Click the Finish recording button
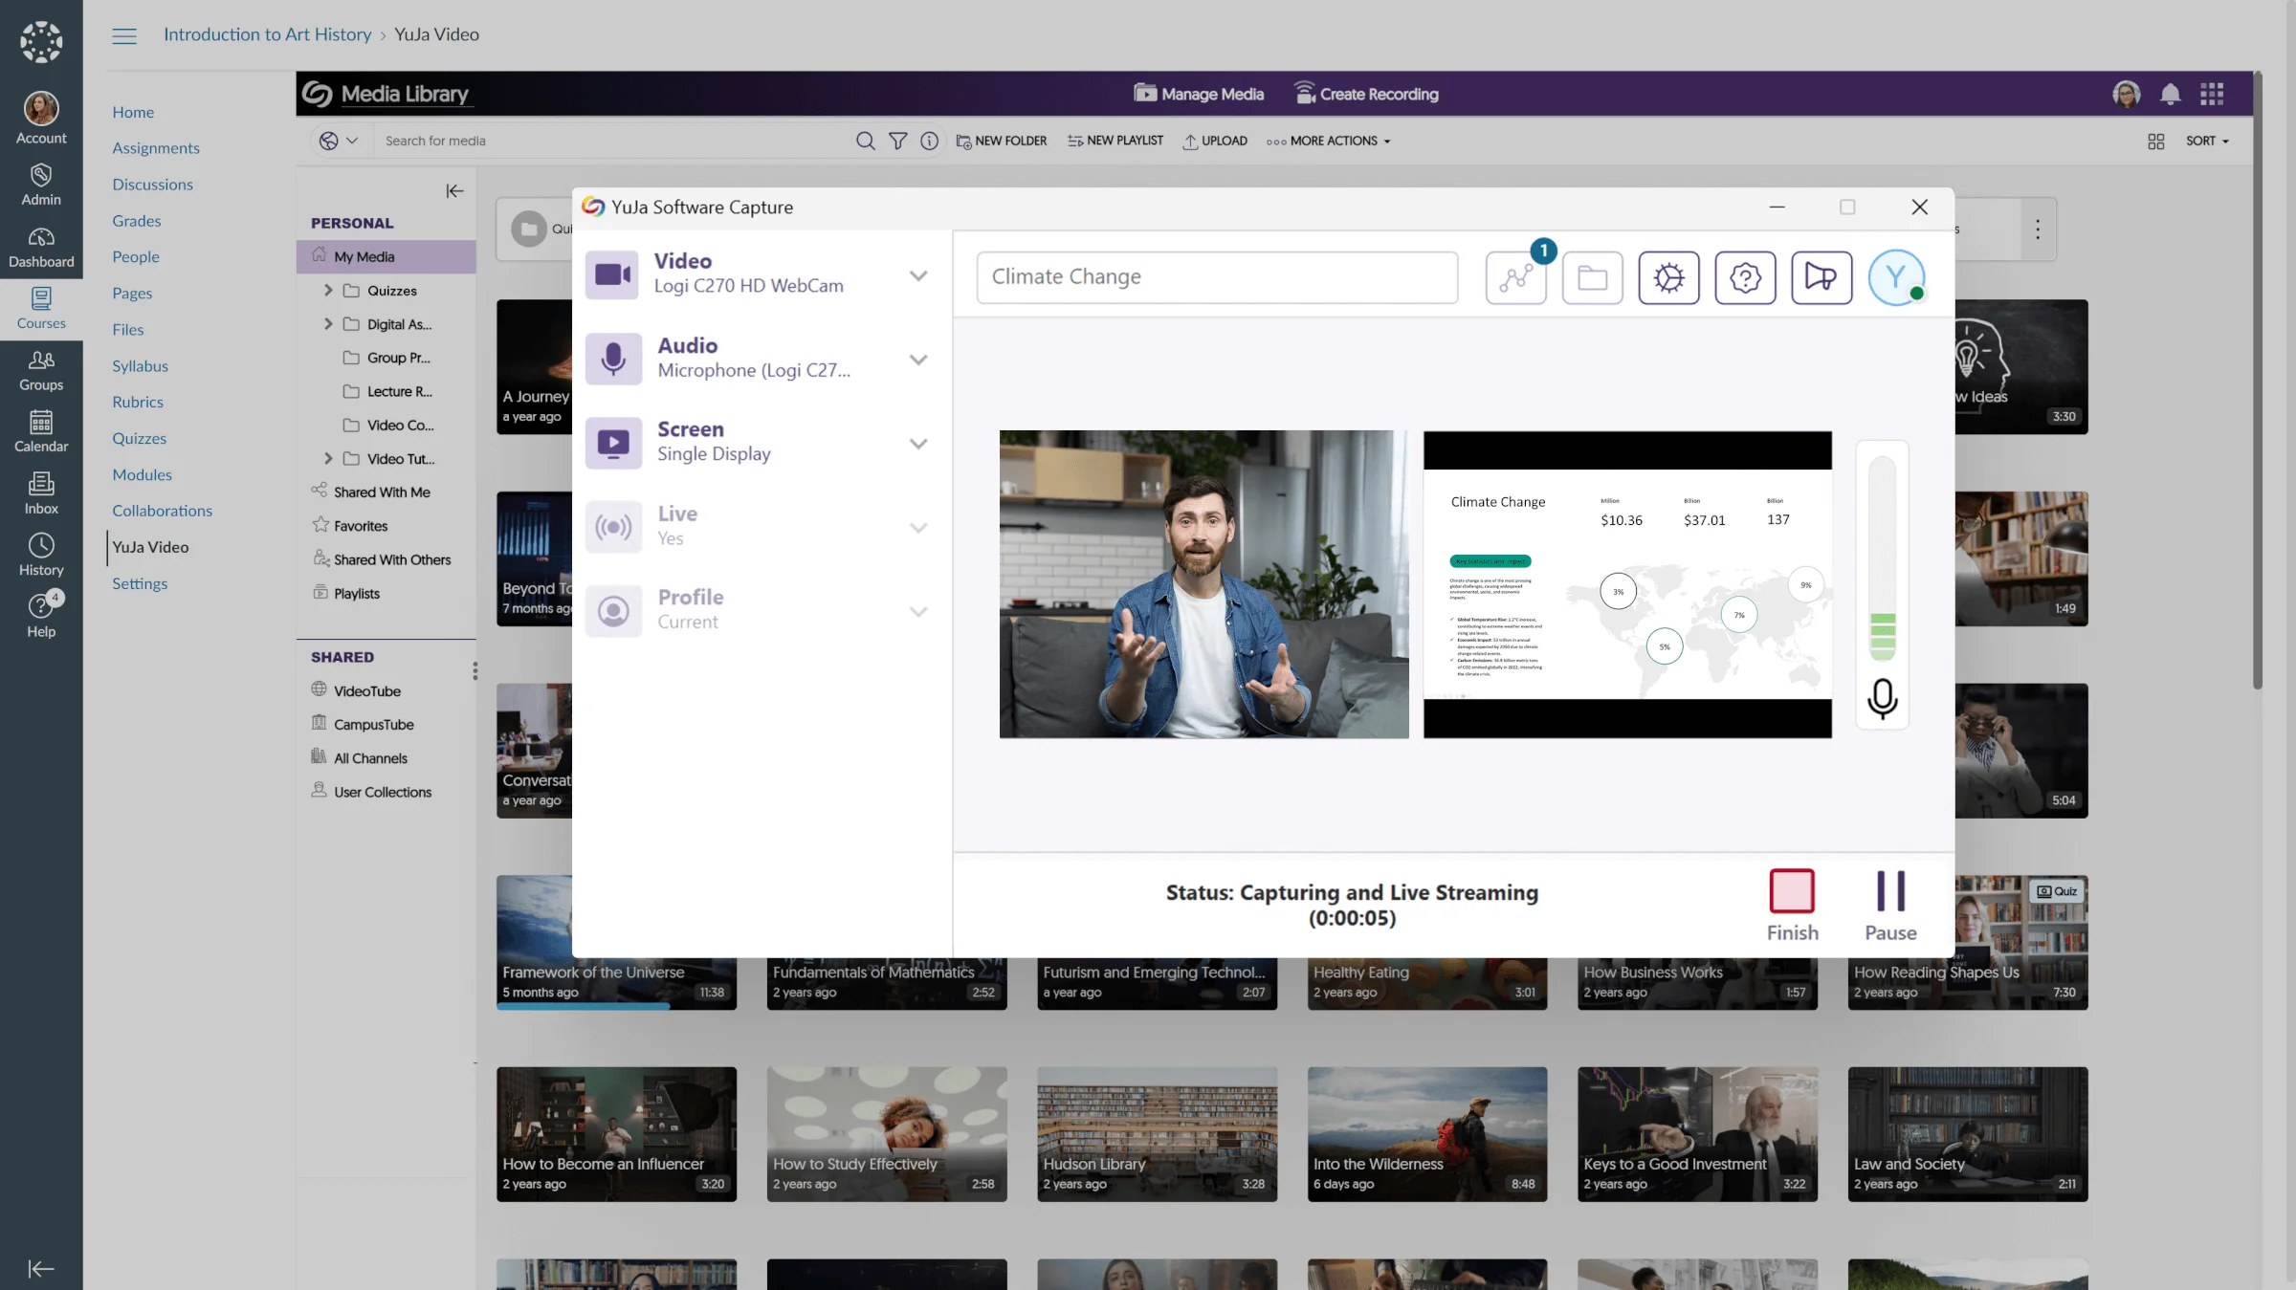This screenshot has height=1290, width=2296. coord(1792,906)
